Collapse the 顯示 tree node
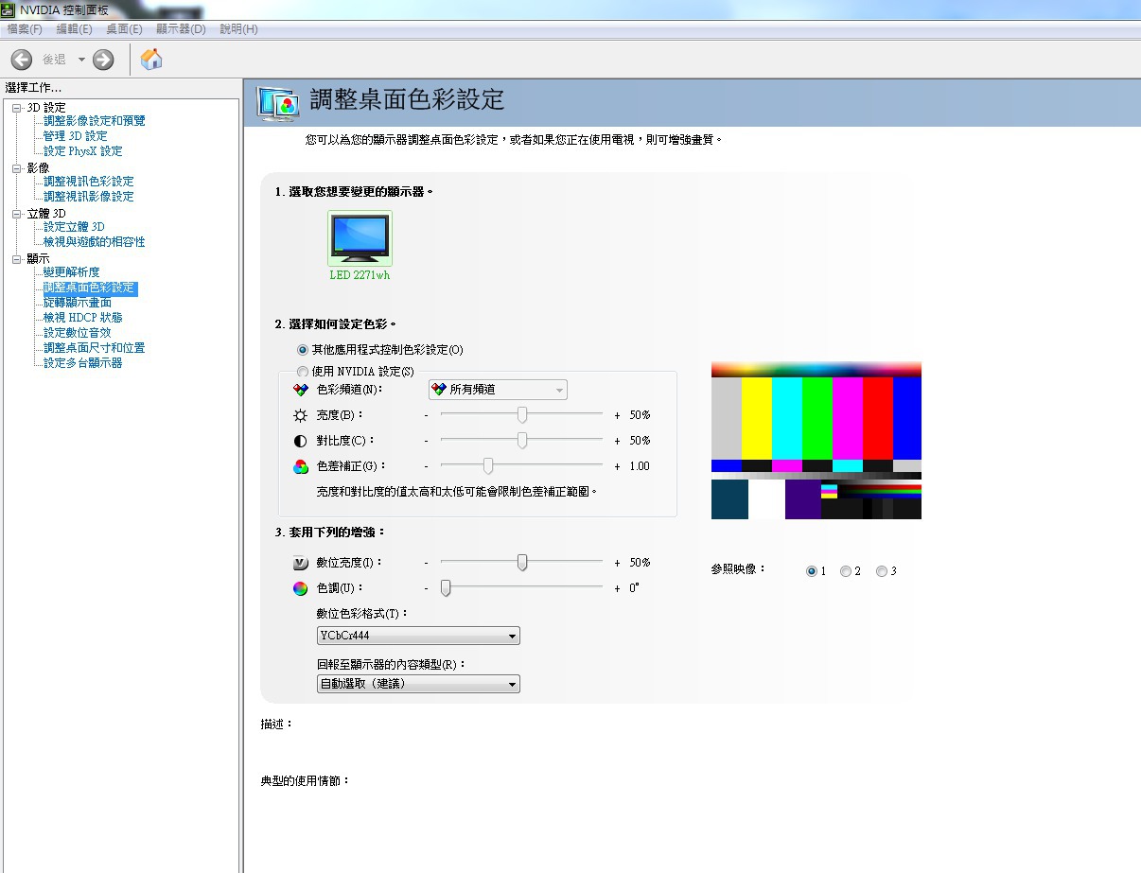Image resolution: width=1141 pixels, height=873 pixels. tap(16, 259)
